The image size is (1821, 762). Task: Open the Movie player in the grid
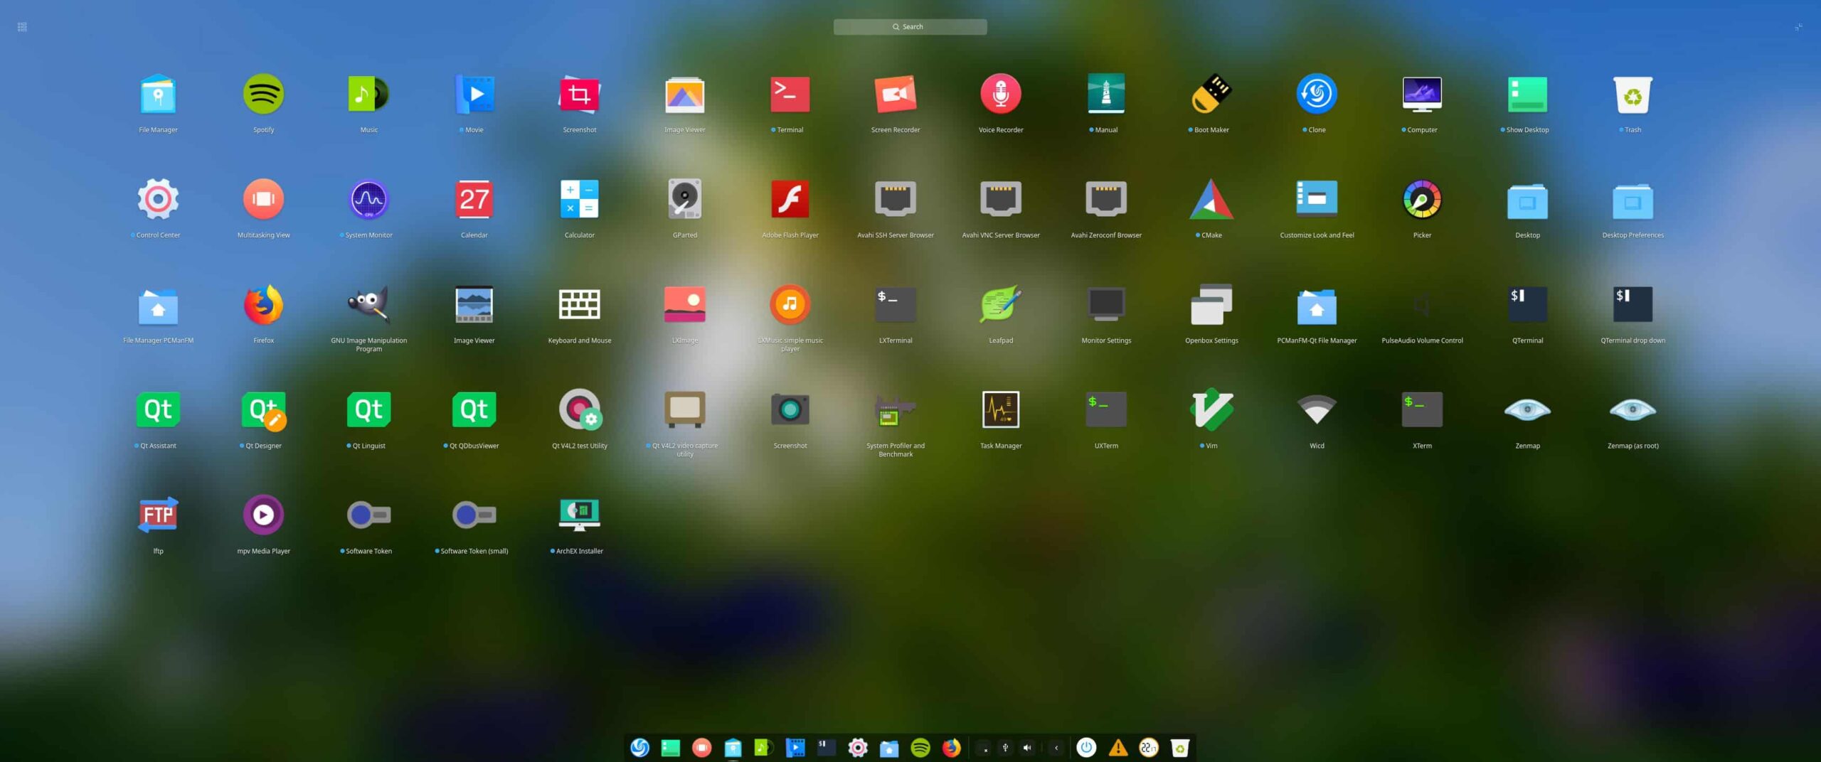coord(474,95)
